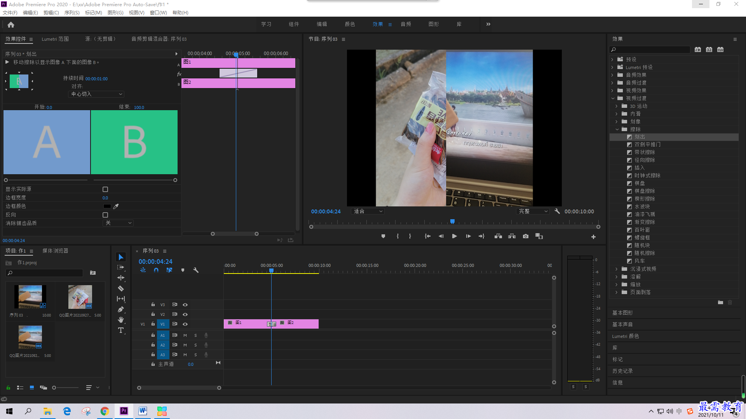This screenshot has width=746, height=419.
Task: Select the Type tool
Action: [121, 330]
